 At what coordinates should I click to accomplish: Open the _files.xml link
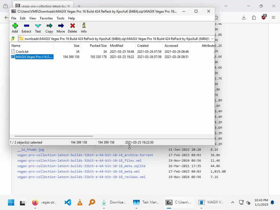coord(80,160)
